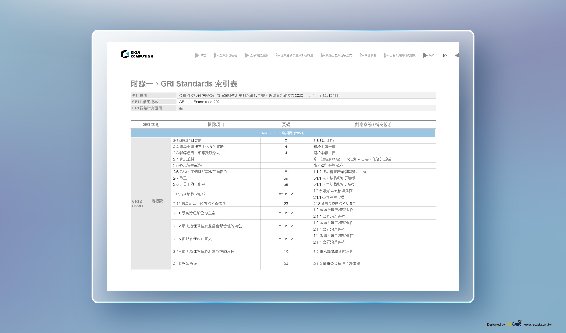Select the heading 附錄一、GRI Standards 索引表
The height and width of the screenshot is (333, 566).
184,84
